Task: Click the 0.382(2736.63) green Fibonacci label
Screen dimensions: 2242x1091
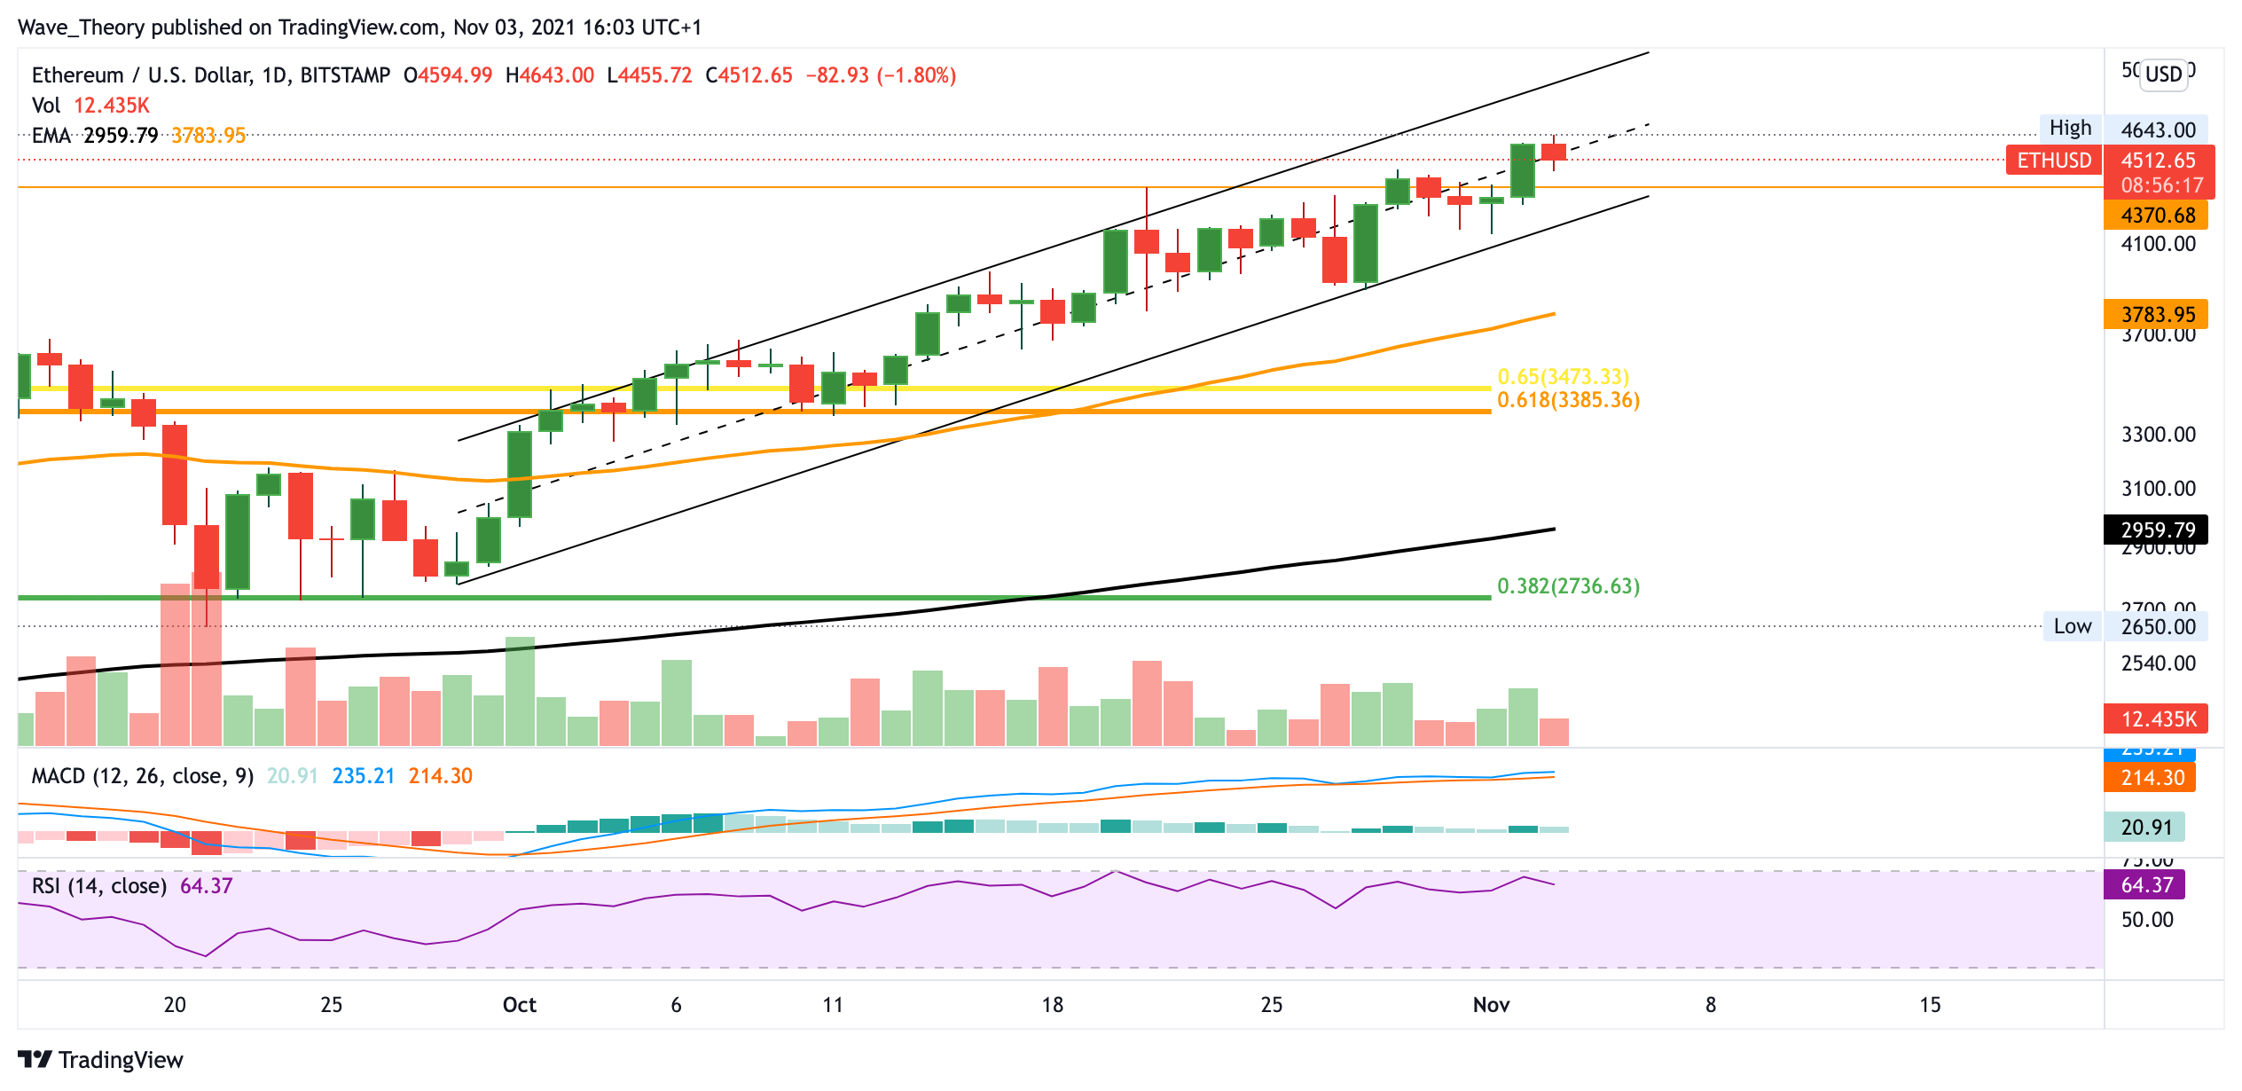Action: tap(1567, 586)
